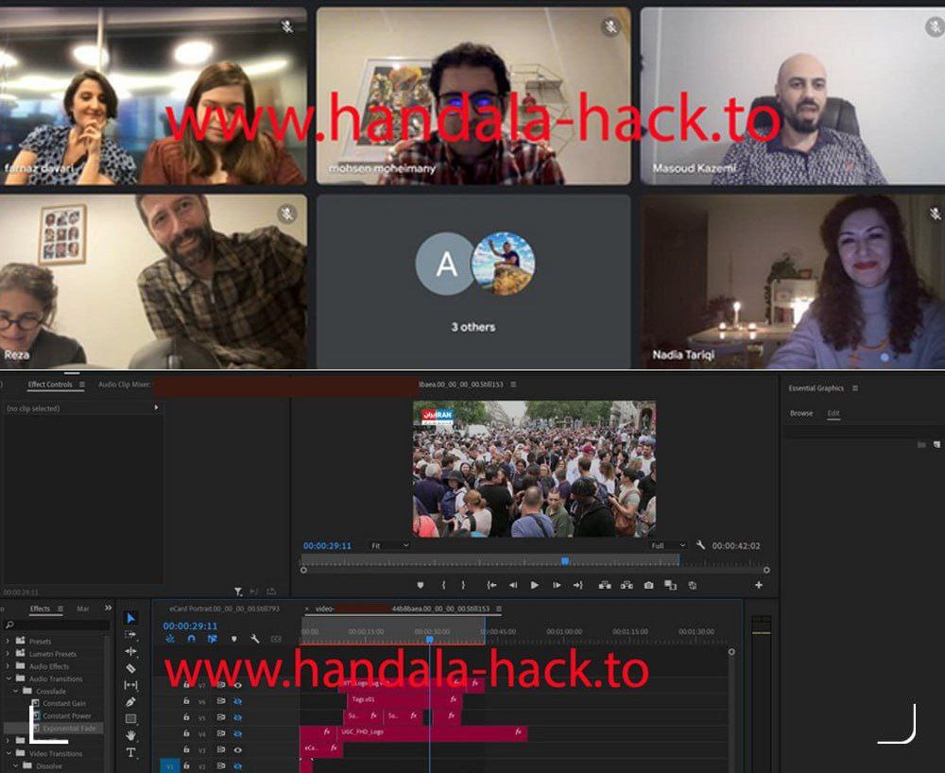Toggle V7 track output eye
Screen dimensions: 945x773
click(237, 685)
